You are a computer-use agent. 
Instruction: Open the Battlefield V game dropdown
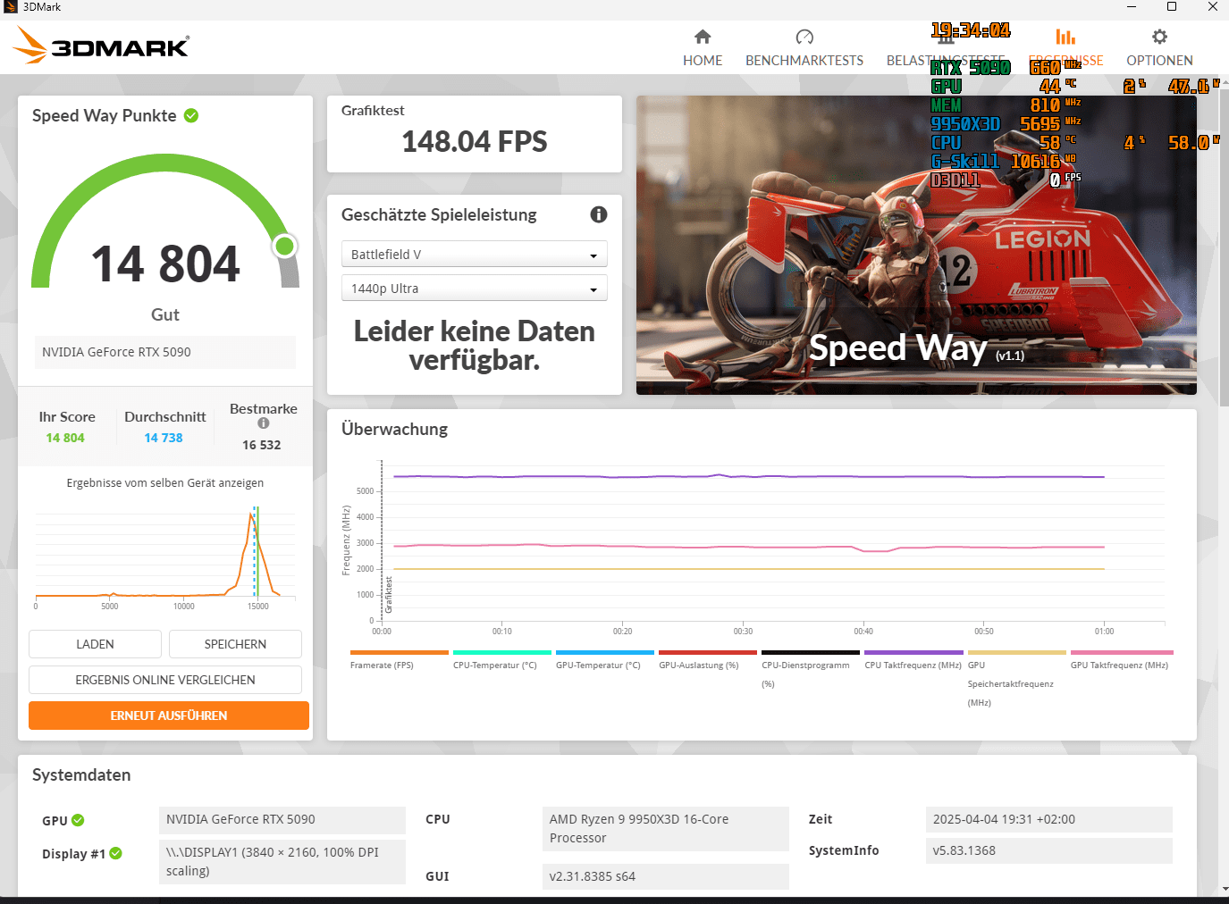(475, 254)
